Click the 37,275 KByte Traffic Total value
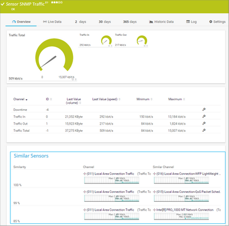 (x=74, y=131)
